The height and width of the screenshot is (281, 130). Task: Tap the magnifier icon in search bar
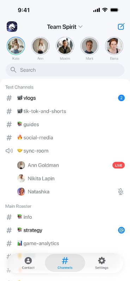click(x=13, y=70)
